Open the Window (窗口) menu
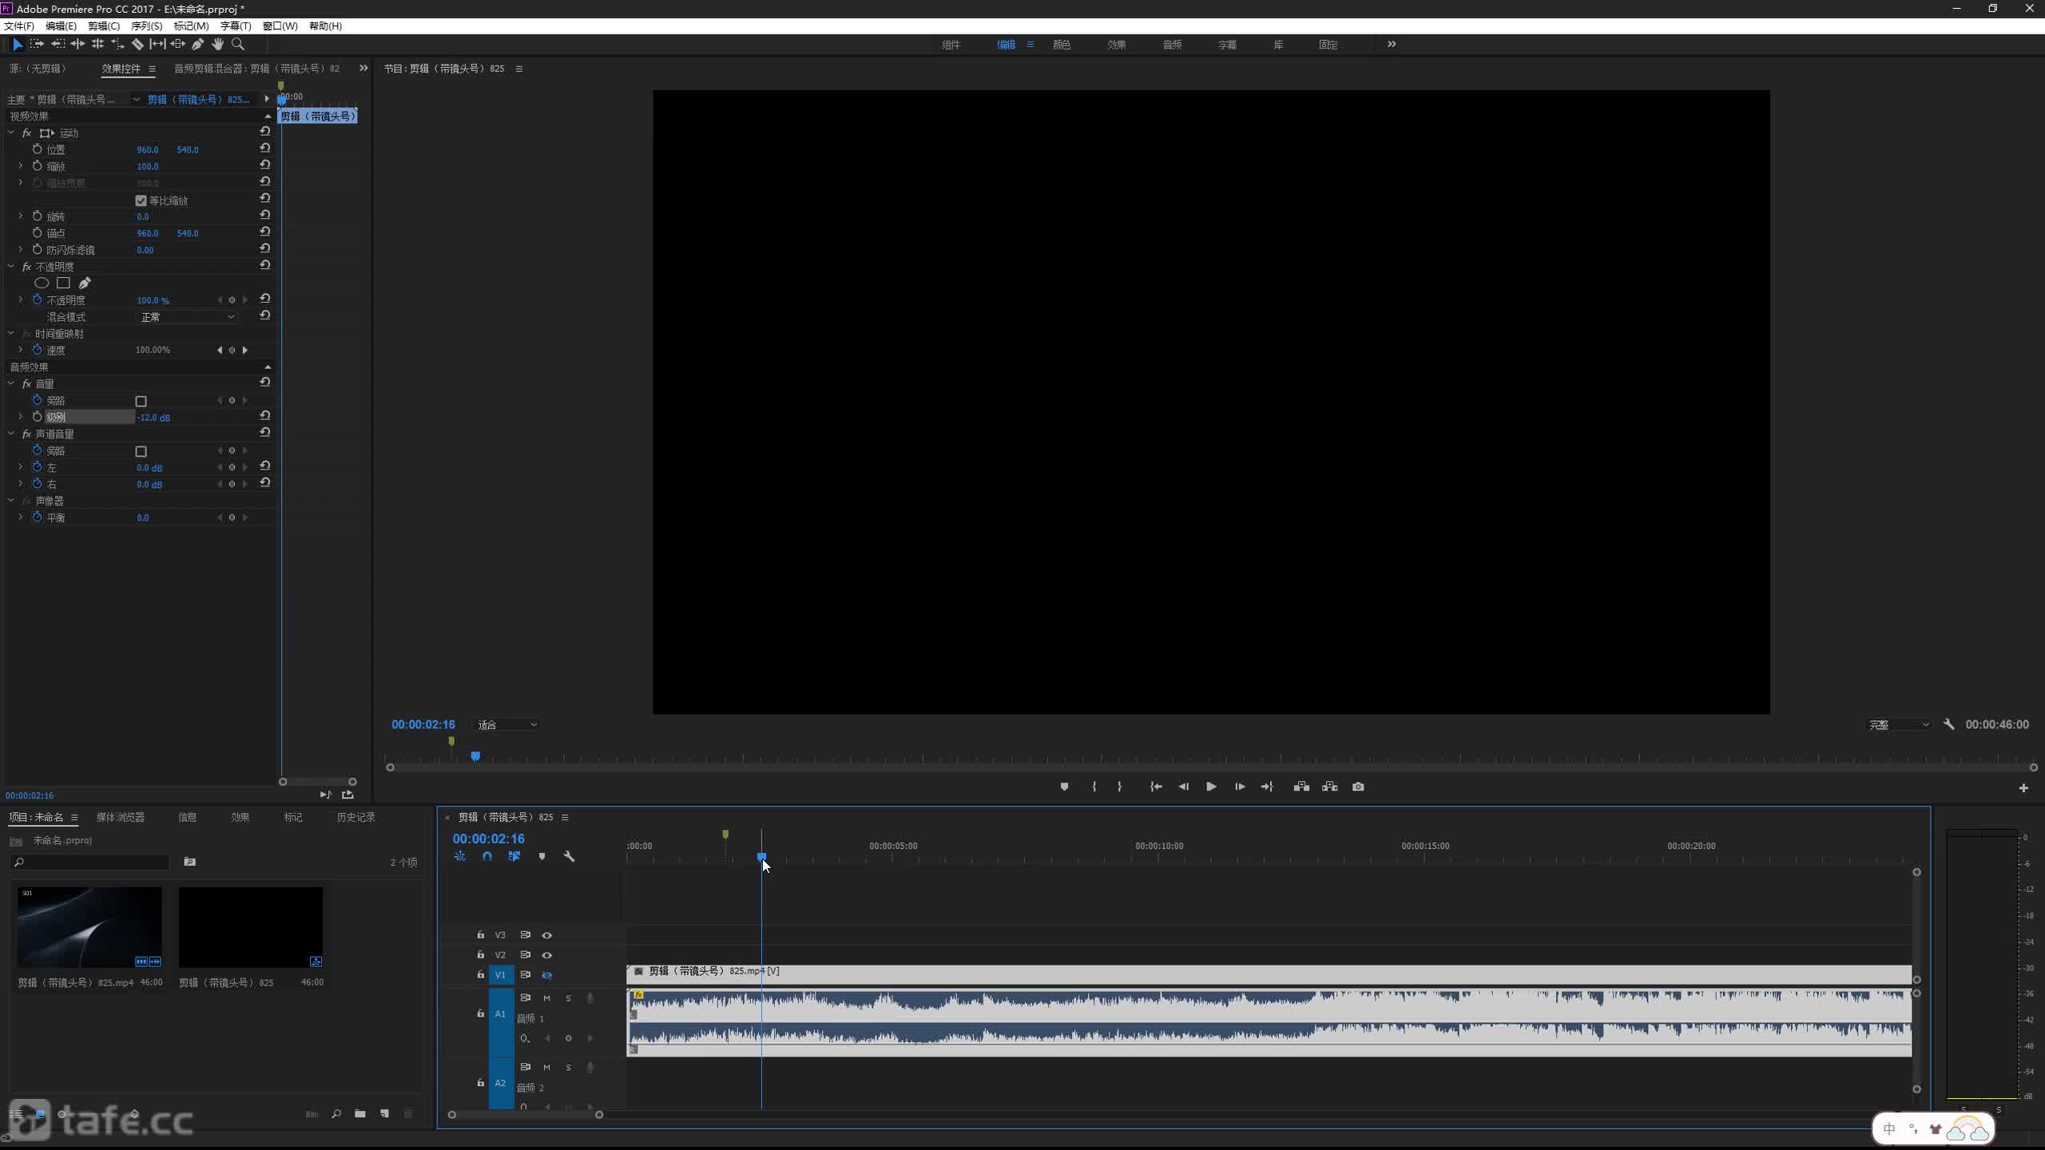Image resolution: width=2045 pixels, height=1150 pixels. (280, 26)
